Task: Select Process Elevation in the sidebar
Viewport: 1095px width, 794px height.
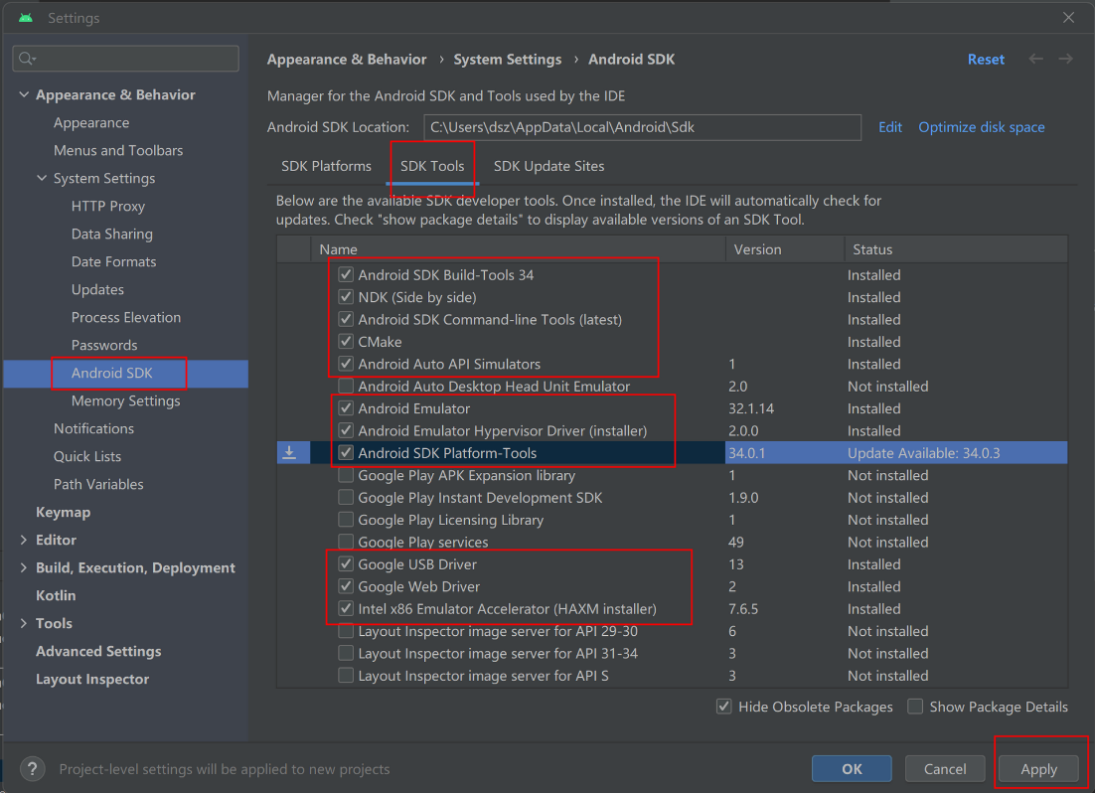Action: [x=126, y=317]
